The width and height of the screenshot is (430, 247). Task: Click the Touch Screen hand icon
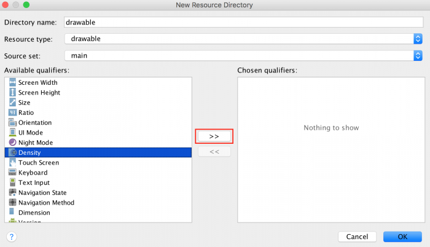point(12,163)
